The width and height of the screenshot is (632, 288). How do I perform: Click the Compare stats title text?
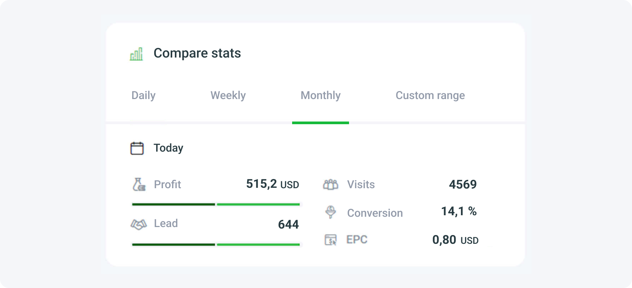click(197, 53)
